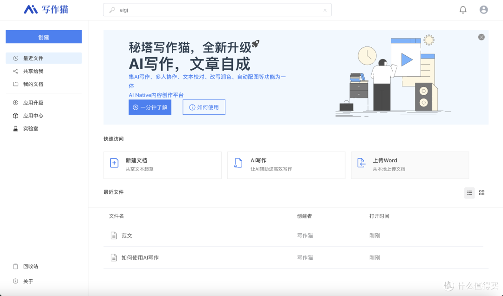The height and width of the screenshot is (296, 503).
Task: Open 我的文档 in sidebar
Action: pos(44,84)
